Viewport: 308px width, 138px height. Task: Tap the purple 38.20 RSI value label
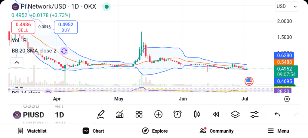click(x=283, y=91)
